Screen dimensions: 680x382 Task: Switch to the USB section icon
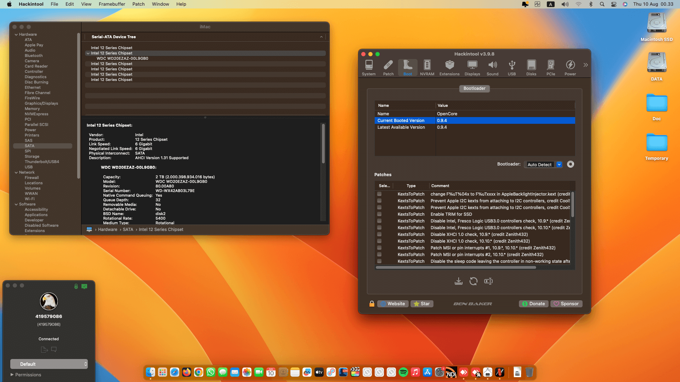511,68
